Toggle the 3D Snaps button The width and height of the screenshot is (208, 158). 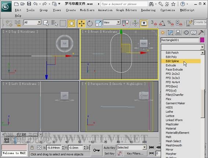click(x=154, y=23)
